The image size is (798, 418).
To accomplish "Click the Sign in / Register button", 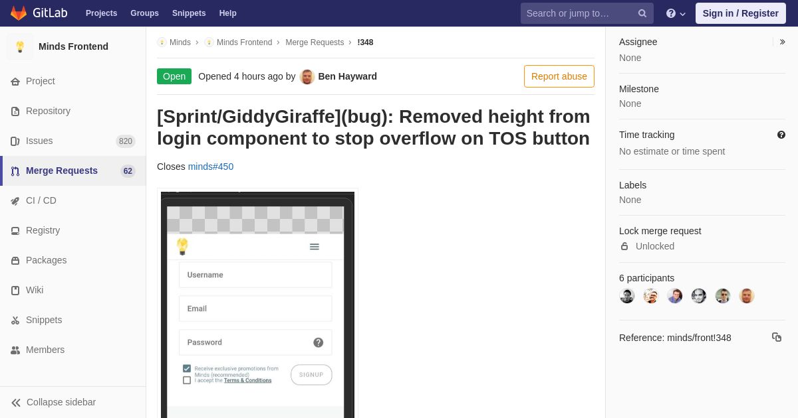I will coord(741,13).
